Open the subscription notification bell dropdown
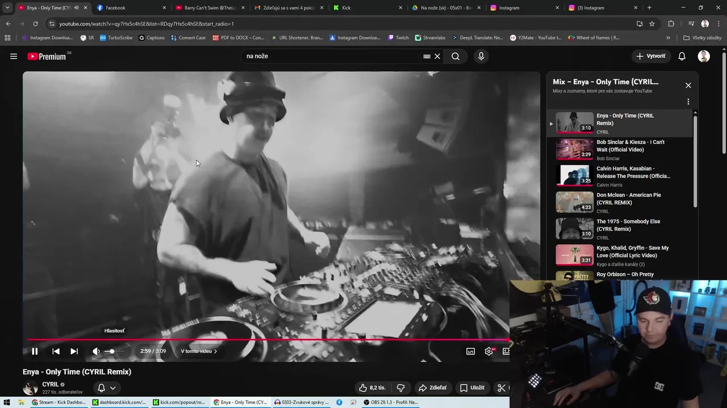 [107, 388]
